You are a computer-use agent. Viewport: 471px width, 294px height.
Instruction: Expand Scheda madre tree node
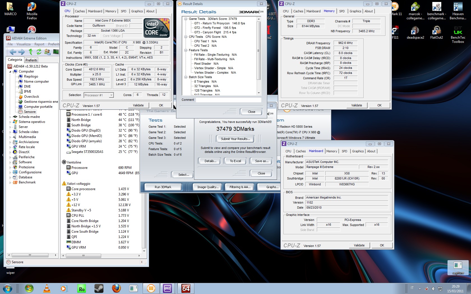pos(10,117)
